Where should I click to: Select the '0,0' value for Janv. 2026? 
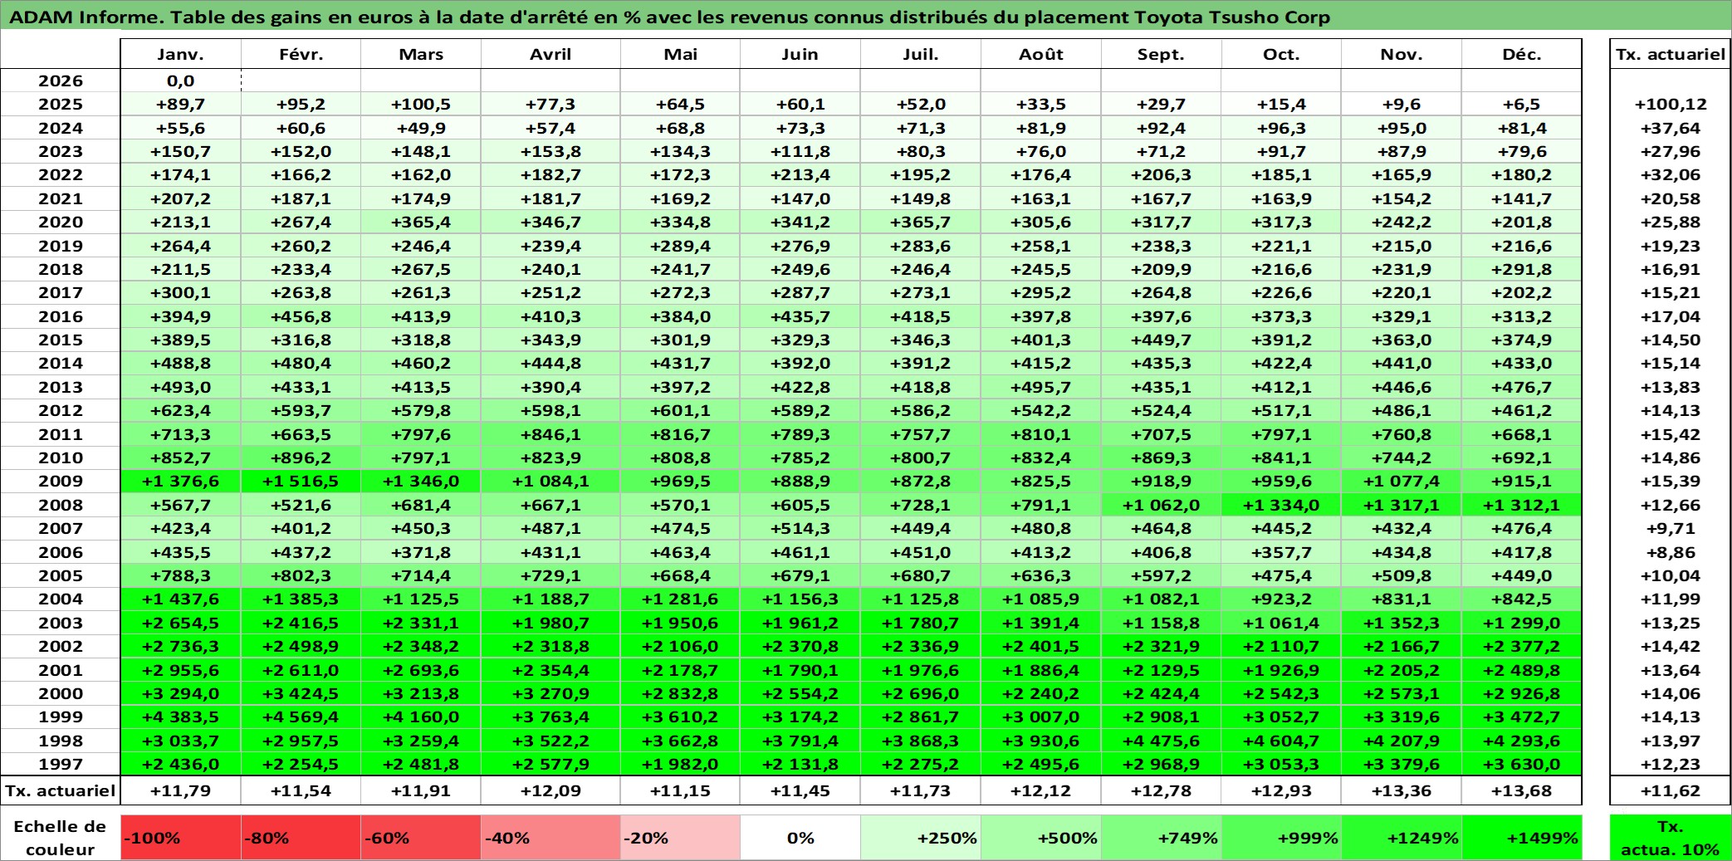(181, 81)
